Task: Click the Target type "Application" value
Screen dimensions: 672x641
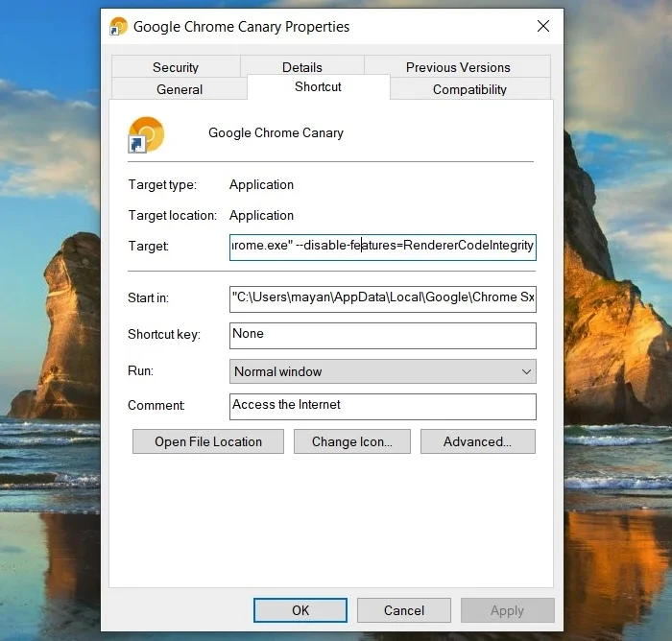Action: click(x=261, y=184)
